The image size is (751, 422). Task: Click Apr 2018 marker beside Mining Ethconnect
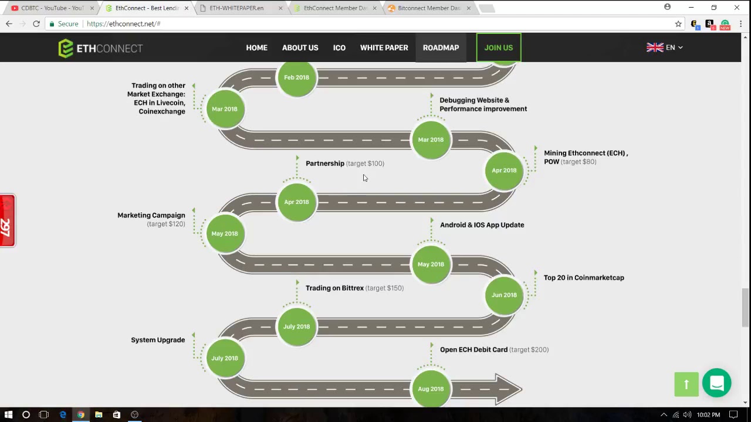[504, 171]
